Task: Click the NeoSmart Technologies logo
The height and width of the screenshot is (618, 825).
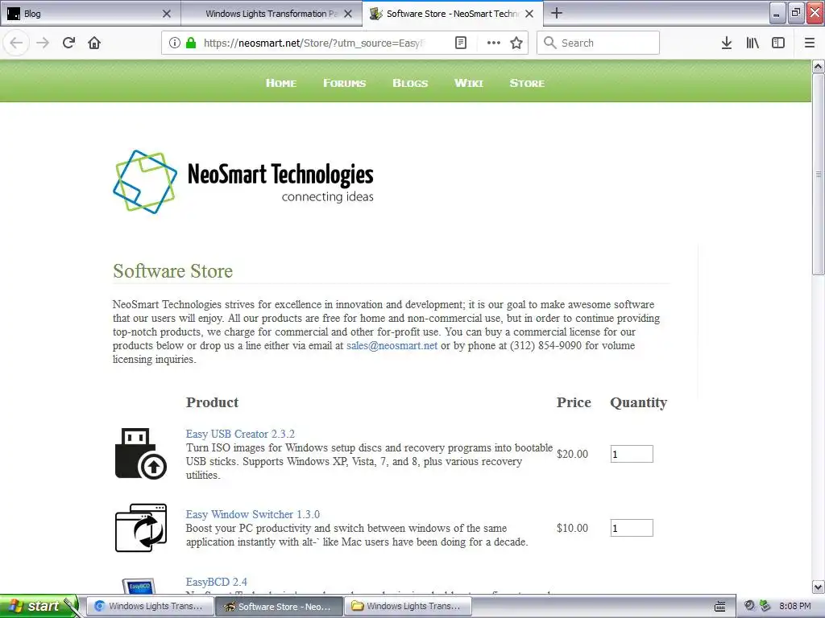Action: click(x=243, y=182)
